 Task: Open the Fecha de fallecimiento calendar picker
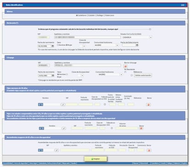tap(137, 45)
